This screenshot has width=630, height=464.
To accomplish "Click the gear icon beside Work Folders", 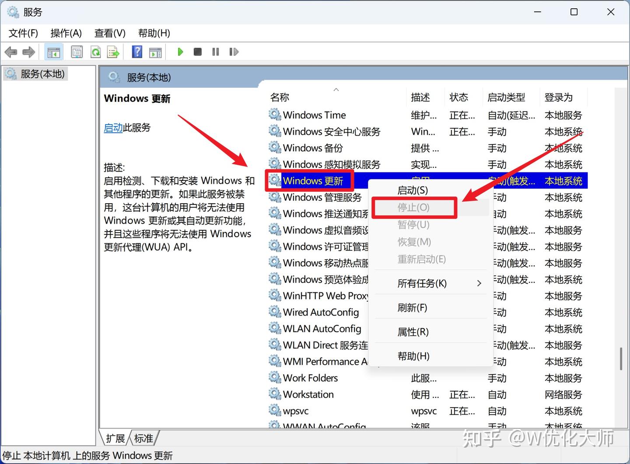I will point(275,377).
